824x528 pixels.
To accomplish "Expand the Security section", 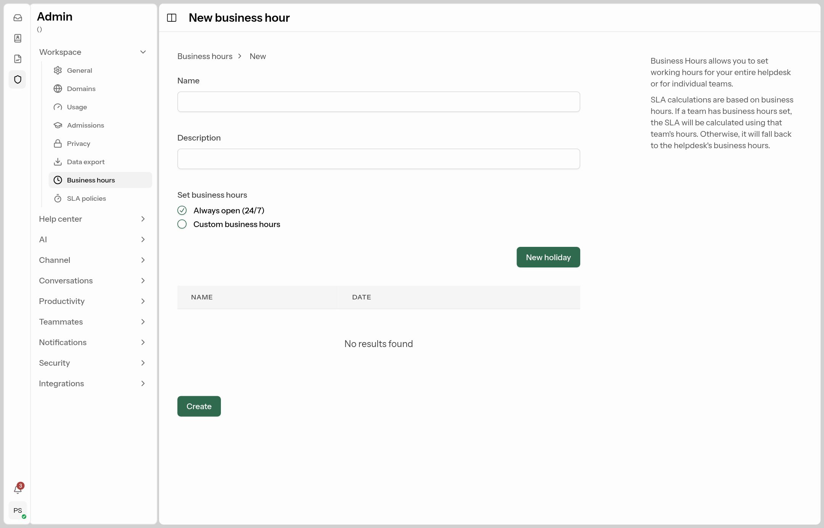I will click(x=93, y=363).
